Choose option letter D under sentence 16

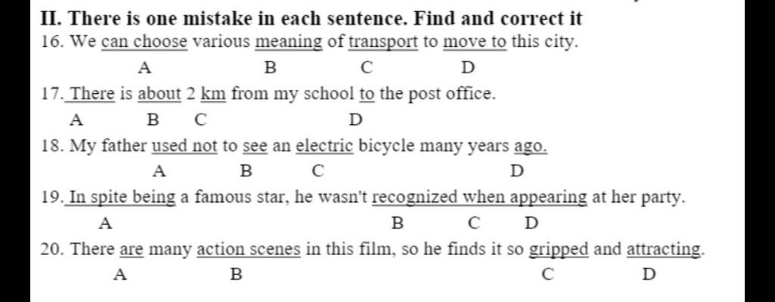(x=468, y=67)
